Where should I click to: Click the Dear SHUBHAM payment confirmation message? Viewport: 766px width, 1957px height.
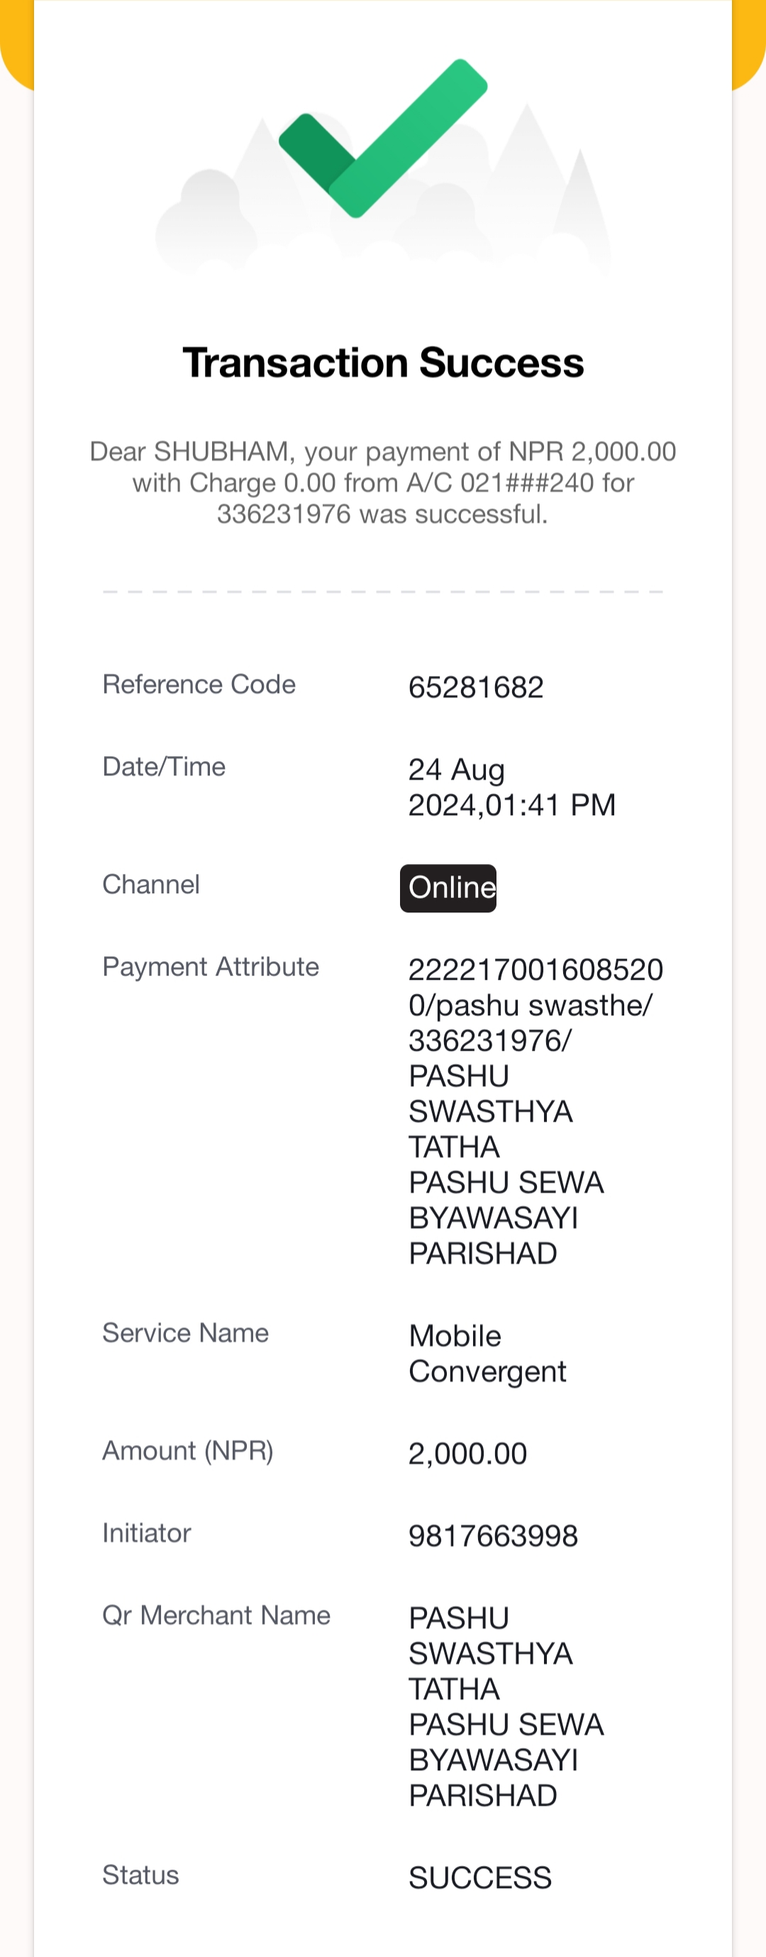pyautogui.click(x=382, y=483)
